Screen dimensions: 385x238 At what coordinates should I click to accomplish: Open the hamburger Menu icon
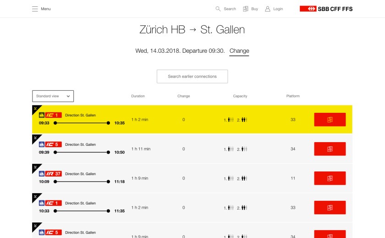click(35, 9)
